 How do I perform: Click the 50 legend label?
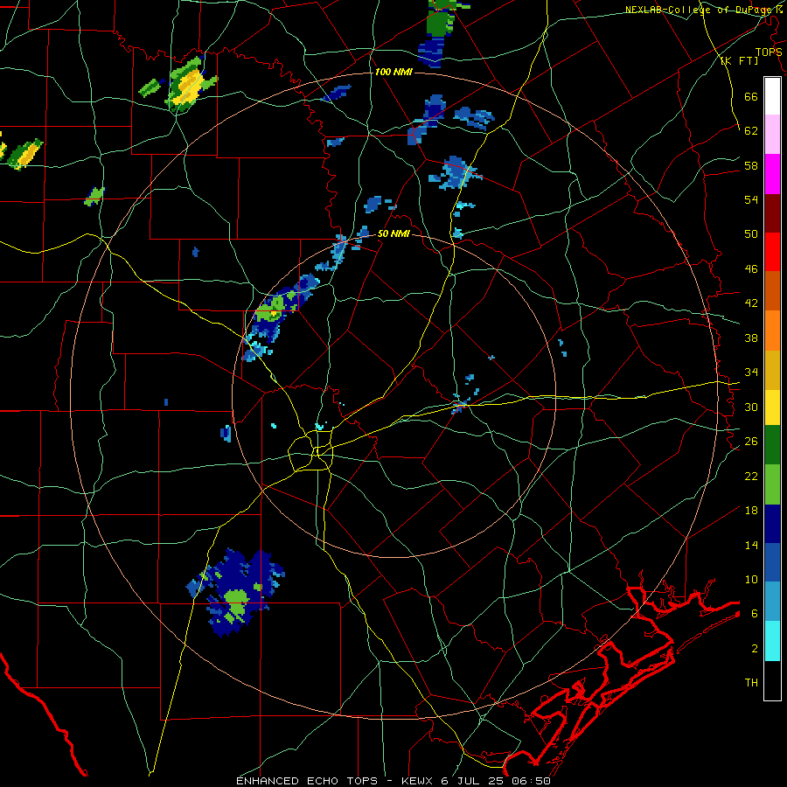coord(751,233)
